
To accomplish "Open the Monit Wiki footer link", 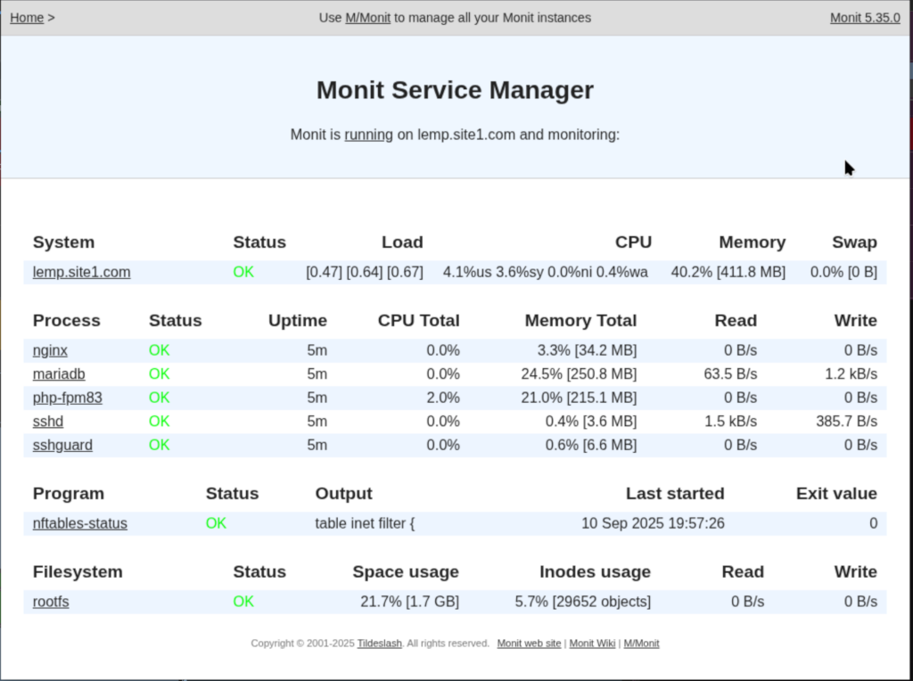I will [592, 644].
